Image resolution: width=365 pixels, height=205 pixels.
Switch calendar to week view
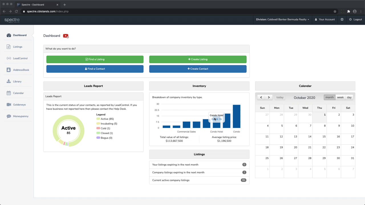tap(340, 97)
